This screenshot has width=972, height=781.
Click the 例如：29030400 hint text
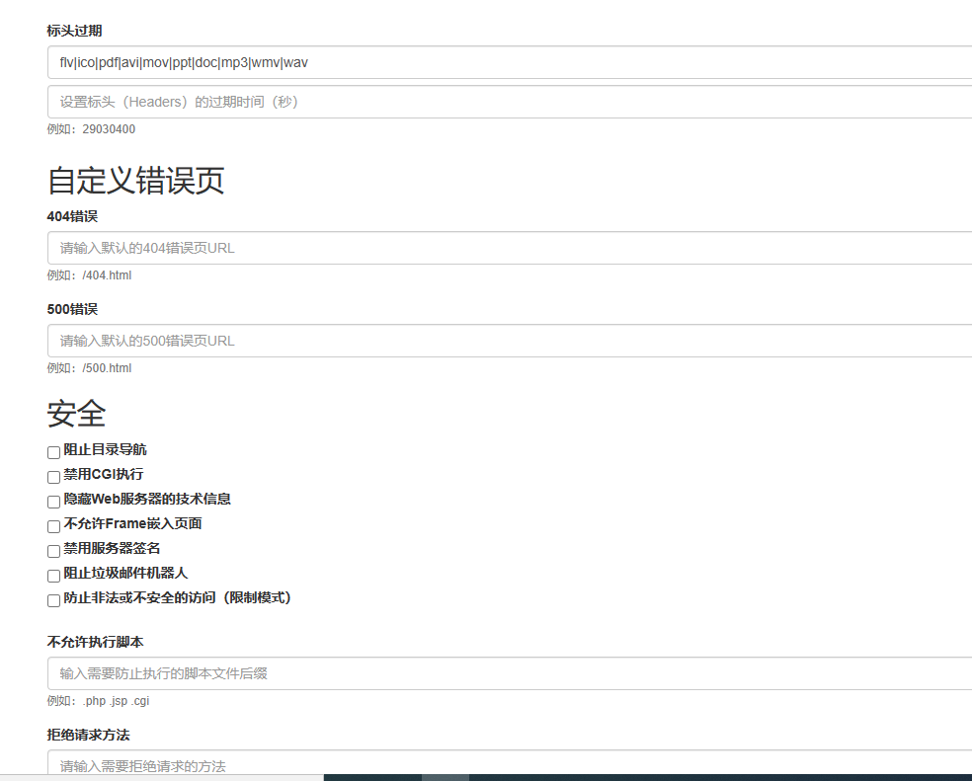coord(91,129)
